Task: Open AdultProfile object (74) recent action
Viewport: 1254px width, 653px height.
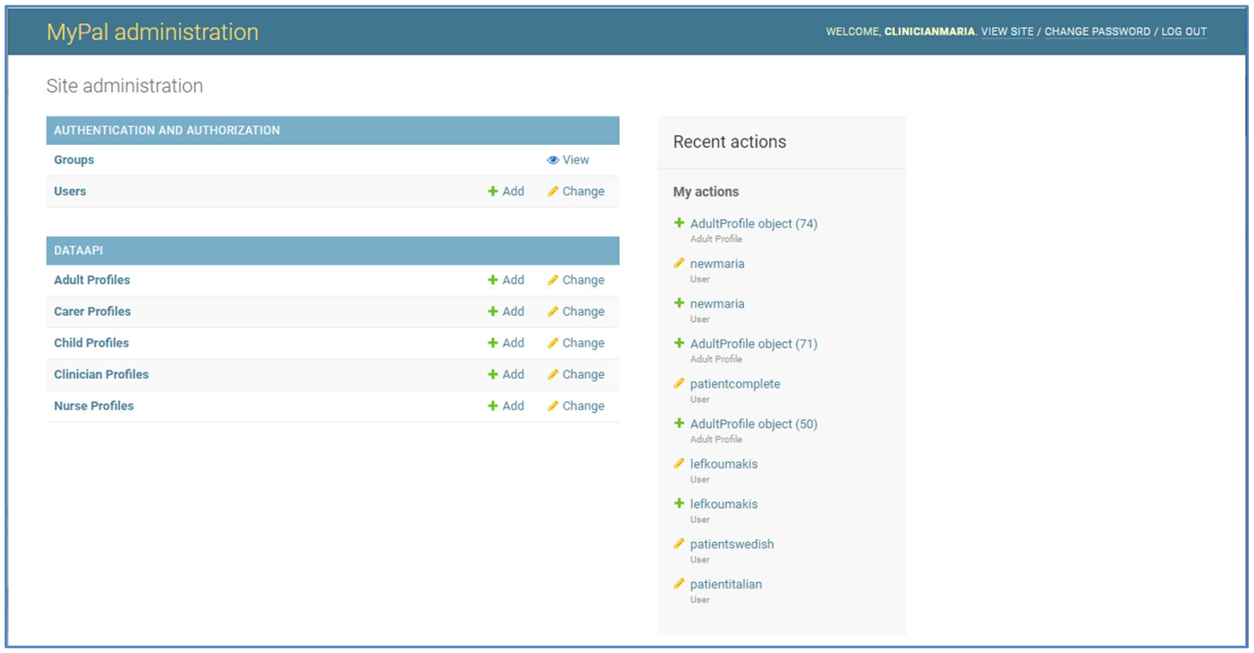Action: (753, 223)
